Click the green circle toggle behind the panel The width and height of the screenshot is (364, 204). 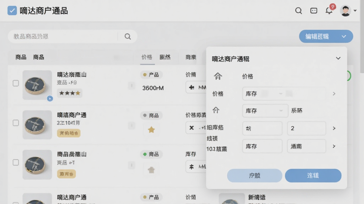click(349, 76)
